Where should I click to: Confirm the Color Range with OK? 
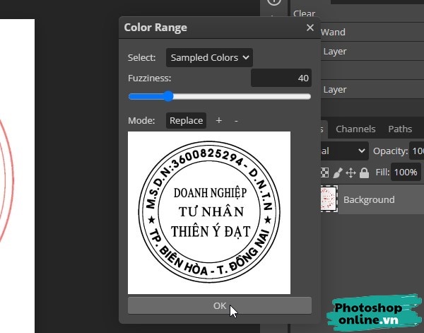219,305
